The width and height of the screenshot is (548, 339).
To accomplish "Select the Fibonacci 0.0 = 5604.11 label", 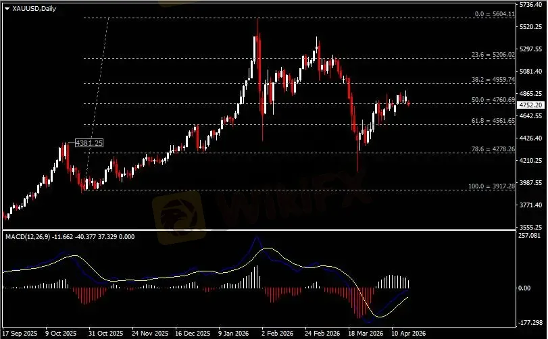I will [x=495, y=14].
